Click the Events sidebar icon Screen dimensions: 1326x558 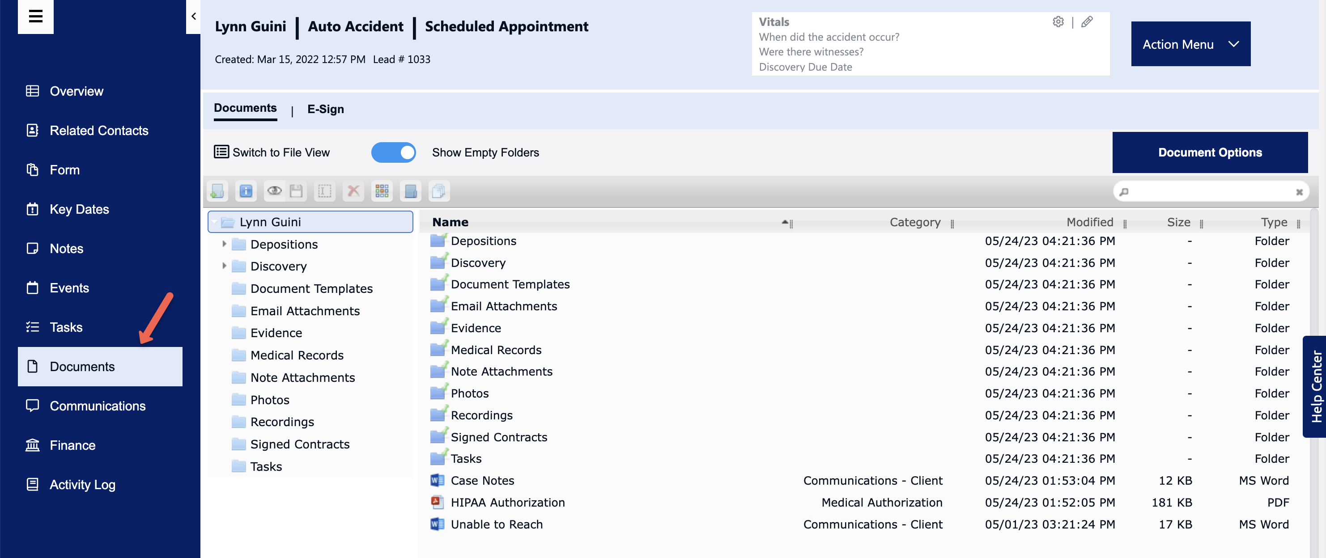tap(32, 287)
